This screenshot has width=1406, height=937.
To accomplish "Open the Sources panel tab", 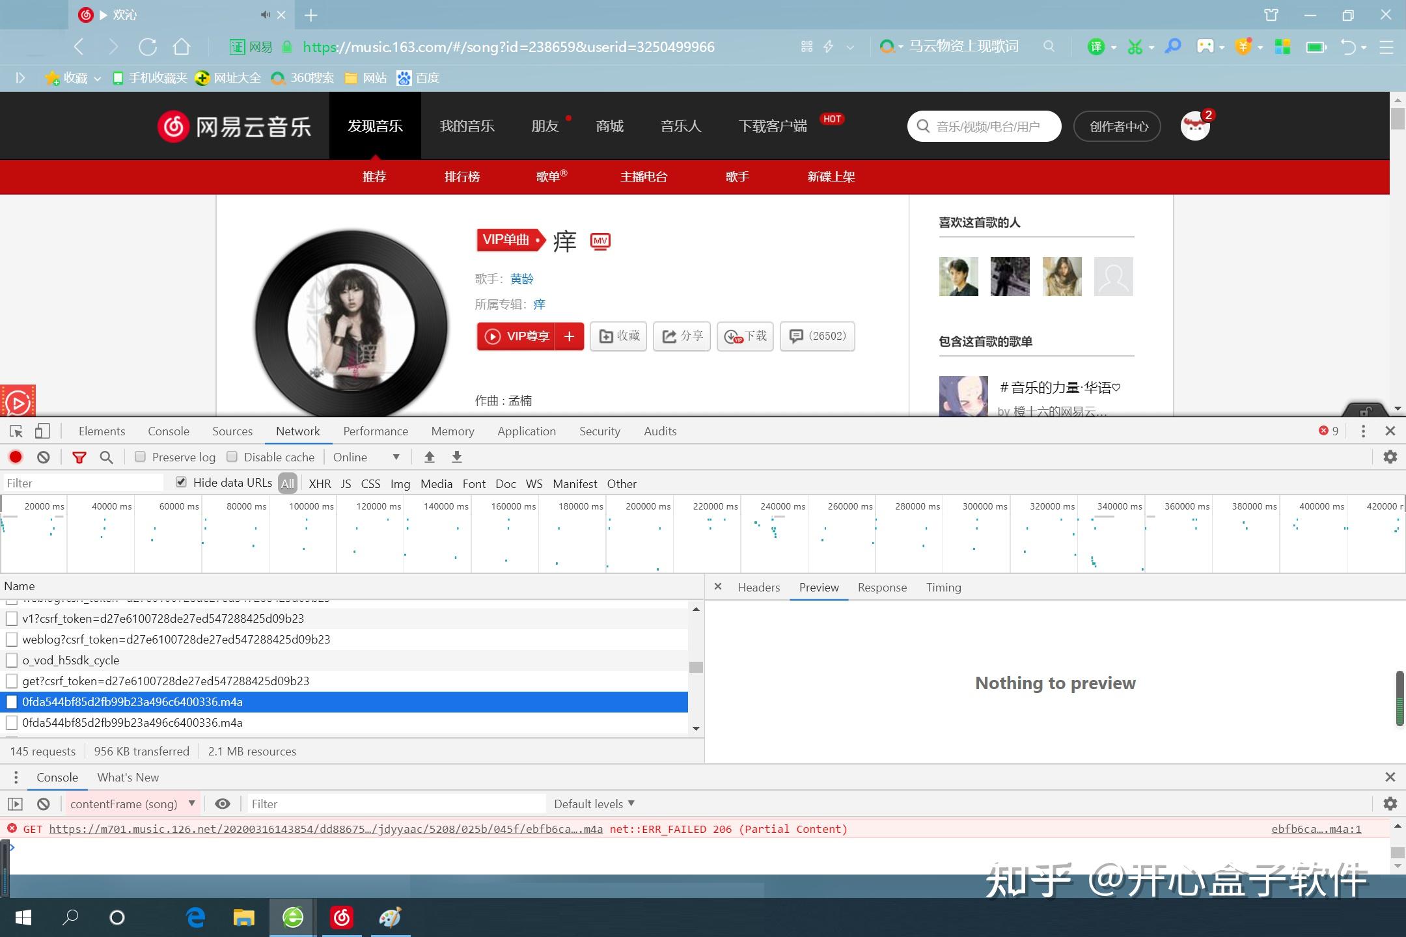I will click(232, 431).
